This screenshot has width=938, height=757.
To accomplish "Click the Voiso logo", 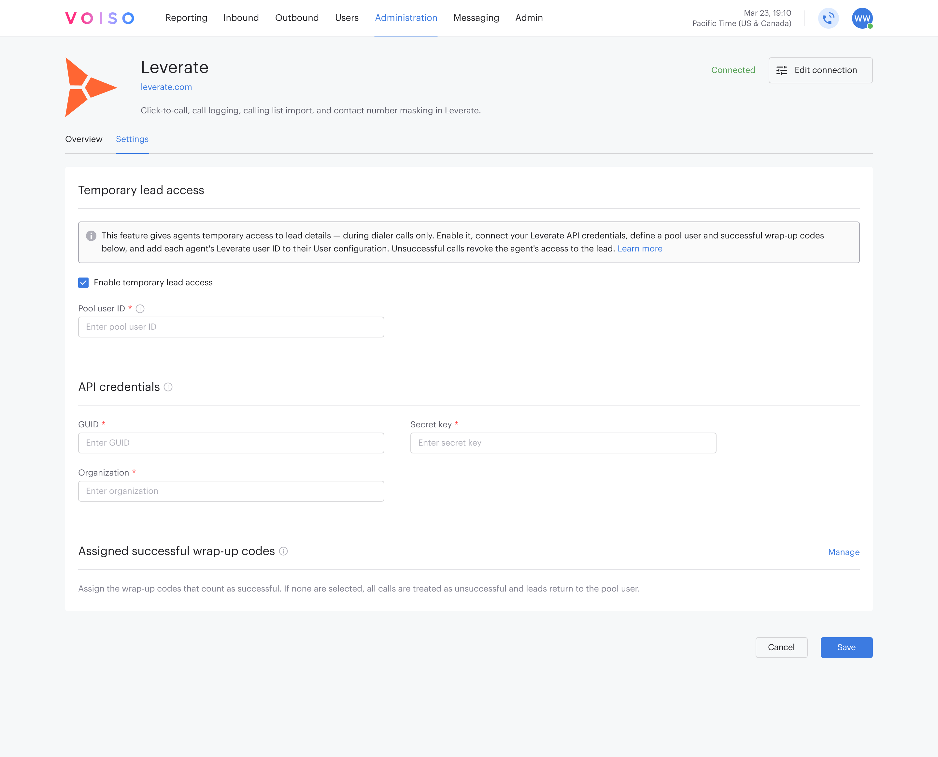I will click(x=99, y=18).
